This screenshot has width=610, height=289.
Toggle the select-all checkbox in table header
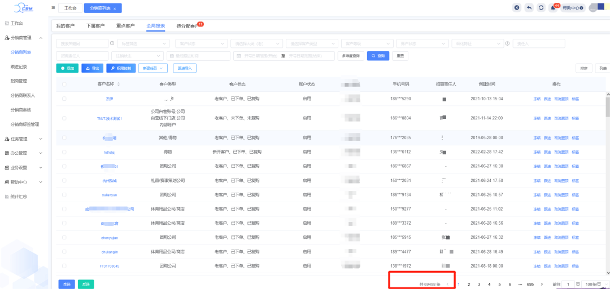(x=64, y=84)
